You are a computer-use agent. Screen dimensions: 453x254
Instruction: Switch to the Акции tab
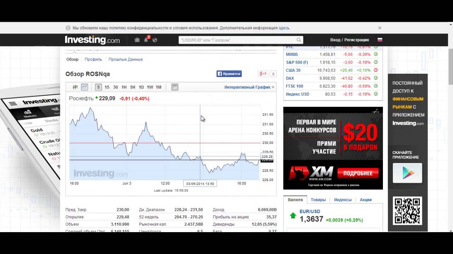tap(366, 200)
